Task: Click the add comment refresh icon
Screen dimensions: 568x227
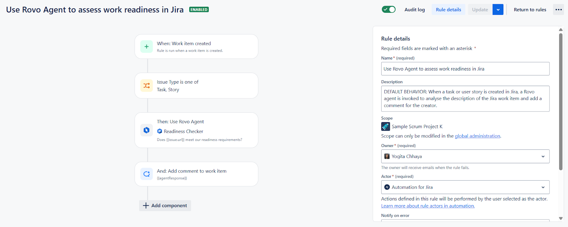Action: 146,174
